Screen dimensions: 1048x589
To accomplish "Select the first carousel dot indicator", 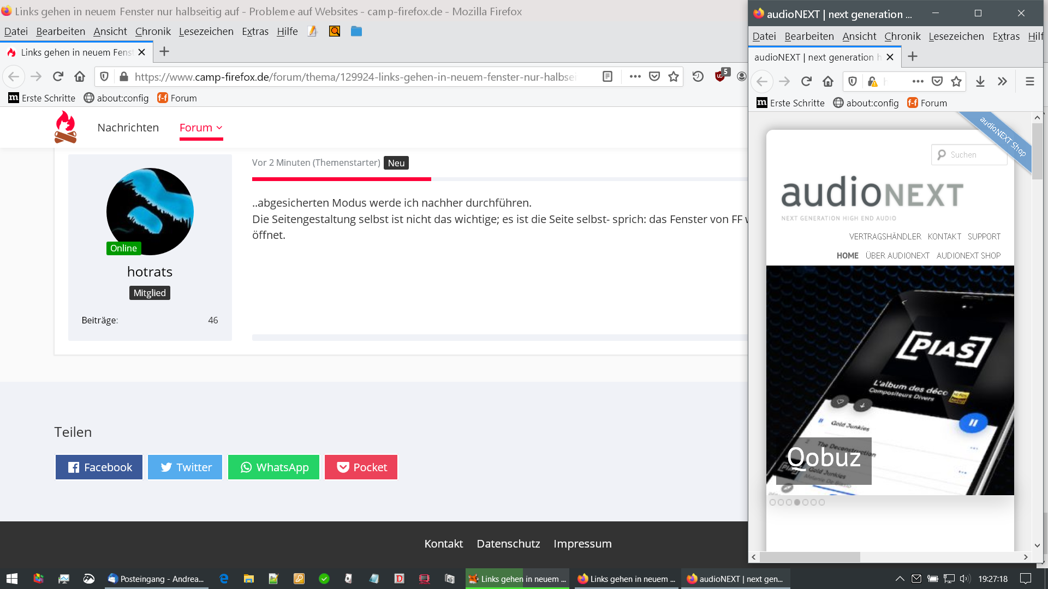I will pos(772,502).
